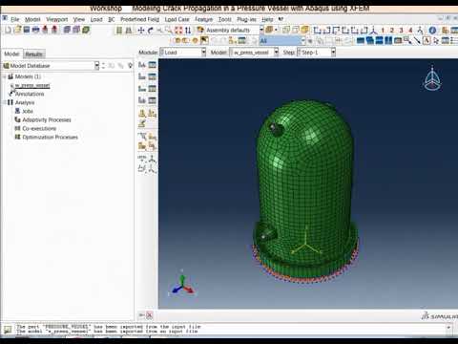Open the File menu

(x=15, y=19)
